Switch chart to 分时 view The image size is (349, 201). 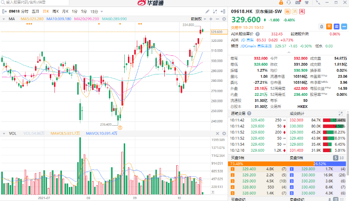point(25,11)
